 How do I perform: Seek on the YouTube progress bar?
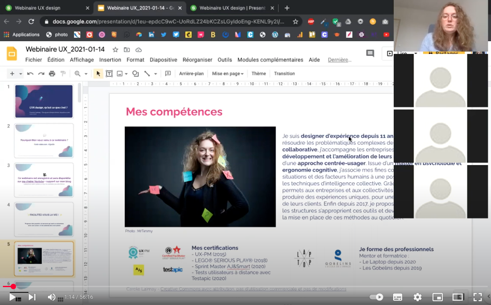(x=245, y=287)
